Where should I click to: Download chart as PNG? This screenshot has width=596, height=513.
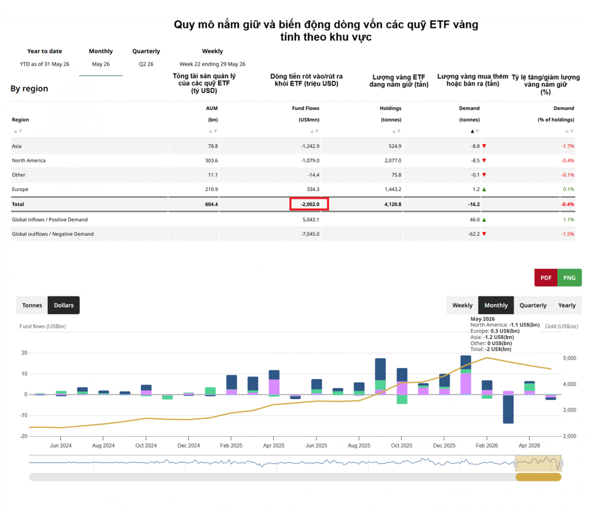coord(569,278)
